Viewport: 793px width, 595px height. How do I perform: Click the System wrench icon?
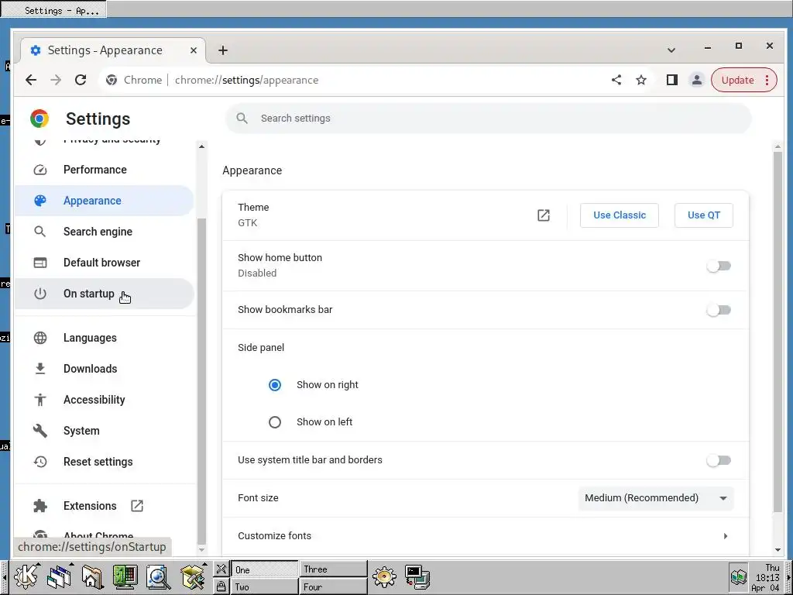pyautogui.click(x=40, y=431)
